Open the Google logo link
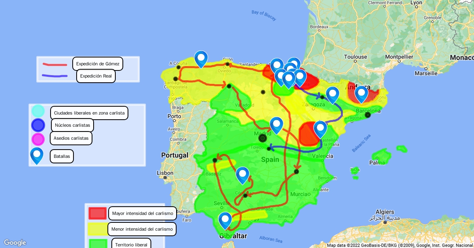 point(15,242)
